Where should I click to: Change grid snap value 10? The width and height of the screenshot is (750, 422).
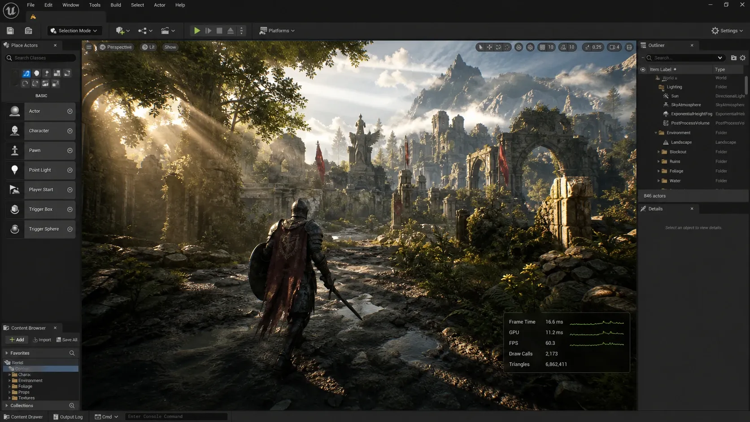pyautogui.click(x=551, y=47)
